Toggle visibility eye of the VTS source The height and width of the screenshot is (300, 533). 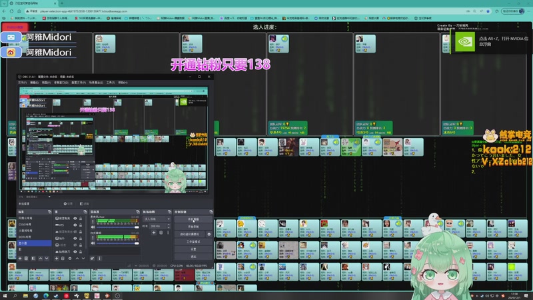click(75, 225)
